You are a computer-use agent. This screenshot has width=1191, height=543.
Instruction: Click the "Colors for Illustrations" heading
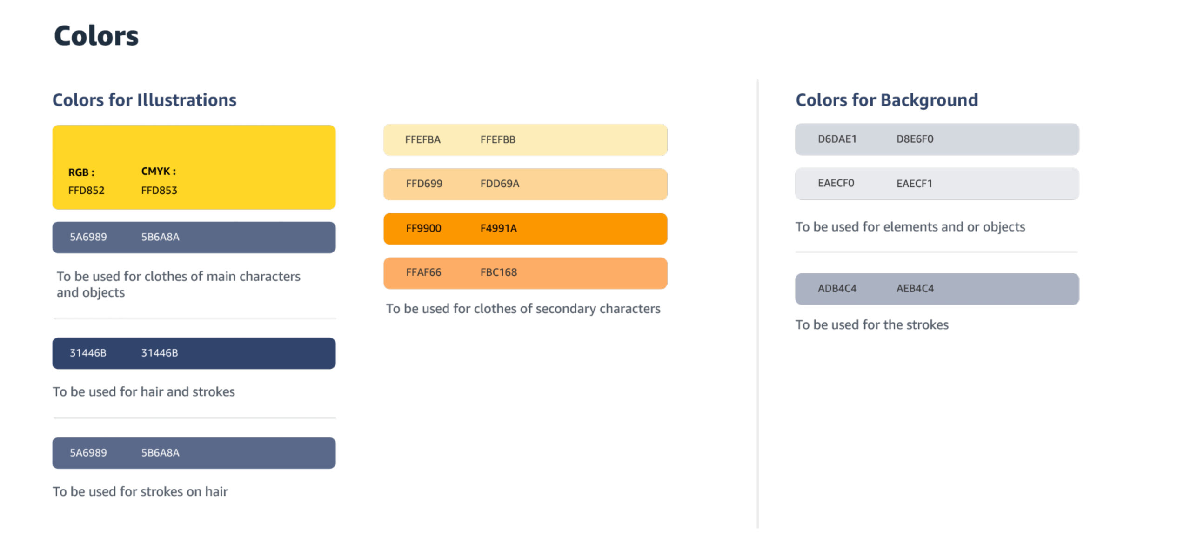[x=144, y=100]
